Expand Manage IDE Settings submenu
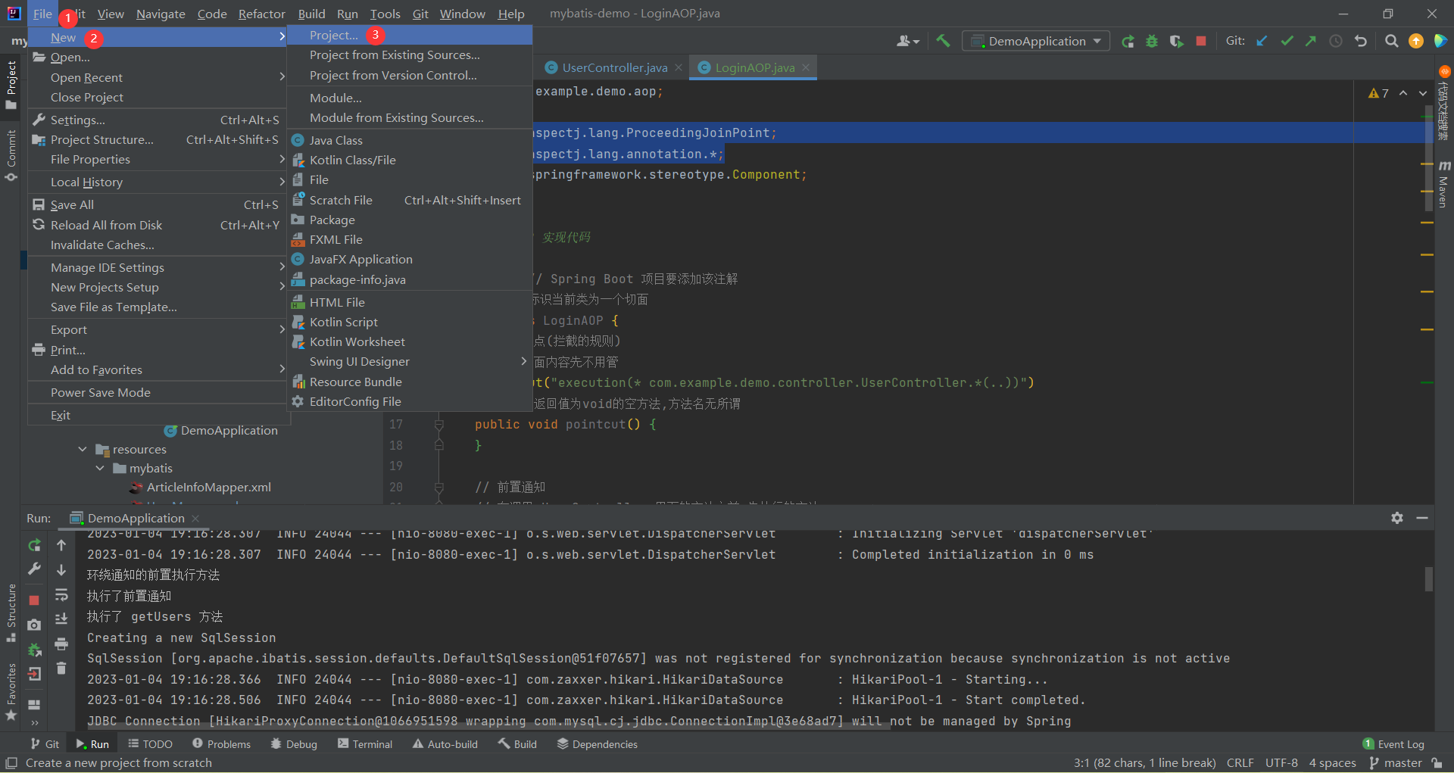Image resolution: width=1454 pixels, height=773 pixels. [282, 267]
